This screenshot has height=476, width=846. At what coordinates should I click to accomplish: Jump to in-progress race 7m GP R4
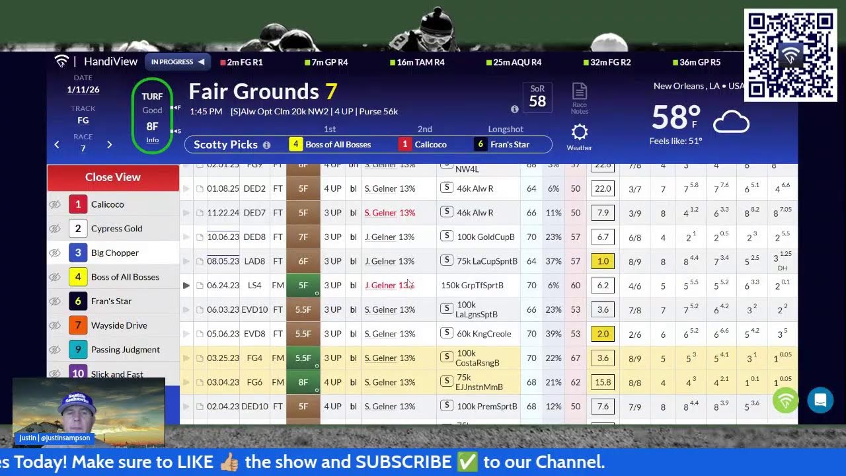(x=327, y=62)
